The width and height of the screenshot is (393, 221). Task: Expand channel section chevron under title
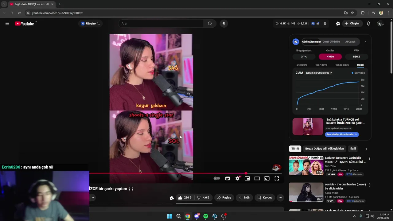click(x=92, y=198)
